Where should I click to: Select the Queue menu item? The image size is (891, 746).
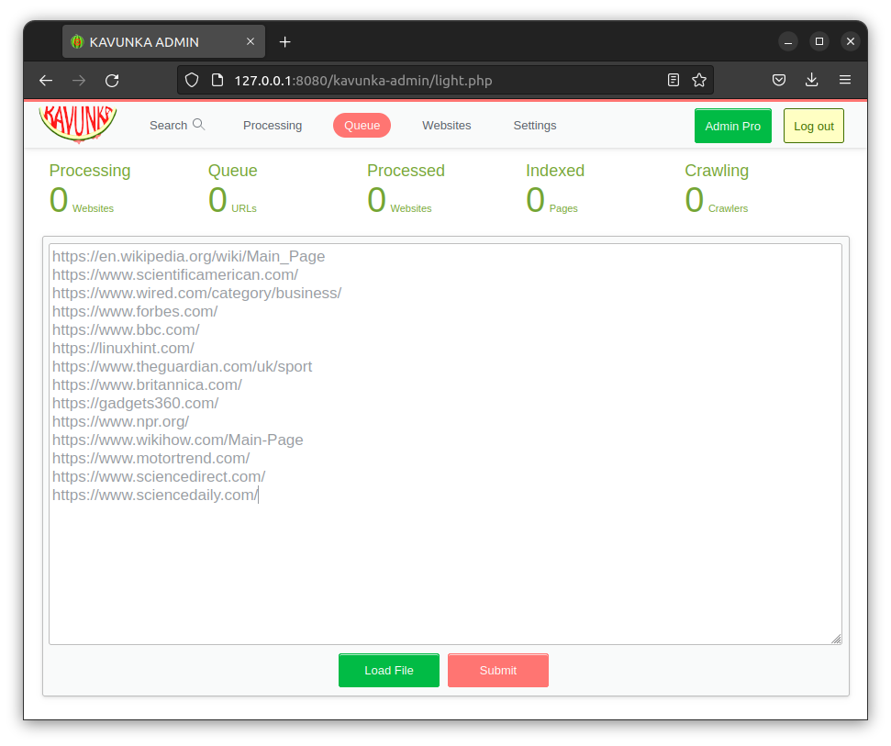362,126
